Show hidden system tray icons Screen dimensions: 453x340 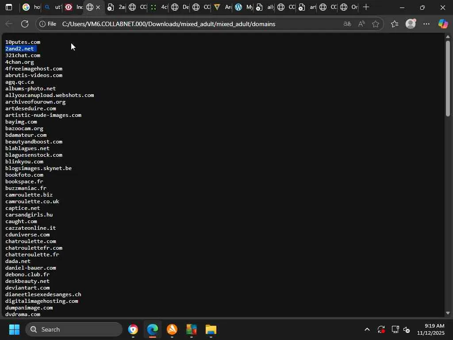click(x=367, y=329)
